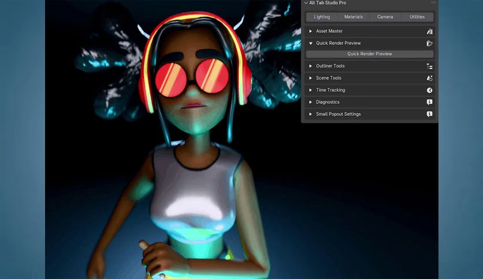This screenshot has height=279, width=483.
Task: Click the Time Tracking label
Action: pos(330,90)
